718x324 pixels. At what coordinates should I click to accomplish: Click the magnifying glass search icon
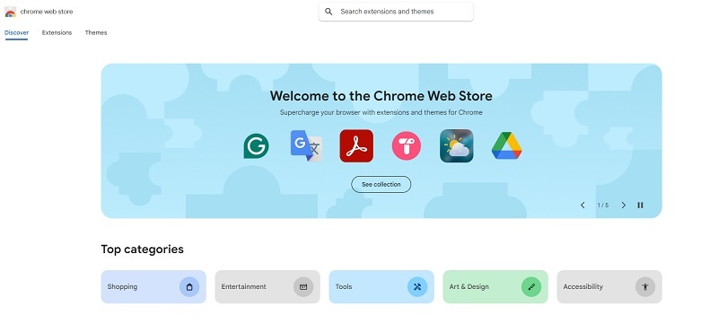tap(328, 12)
